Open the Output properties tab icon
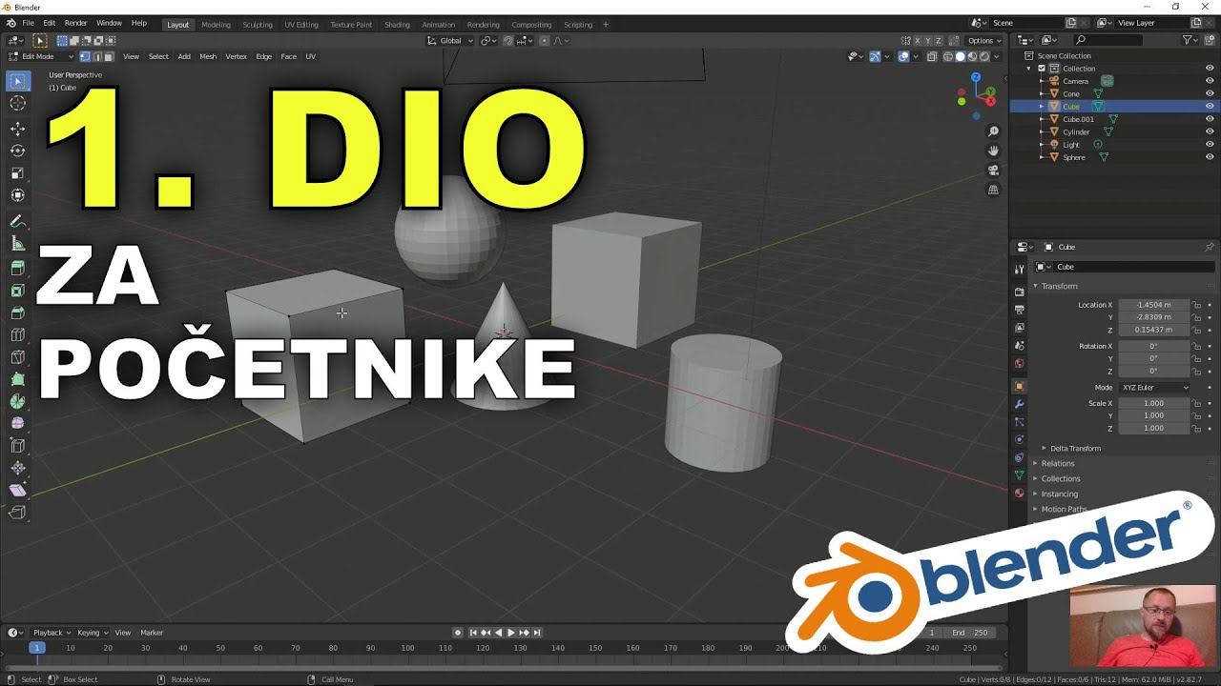Viewport: 1221px width, 686px height. click(x=1019, y=310)
